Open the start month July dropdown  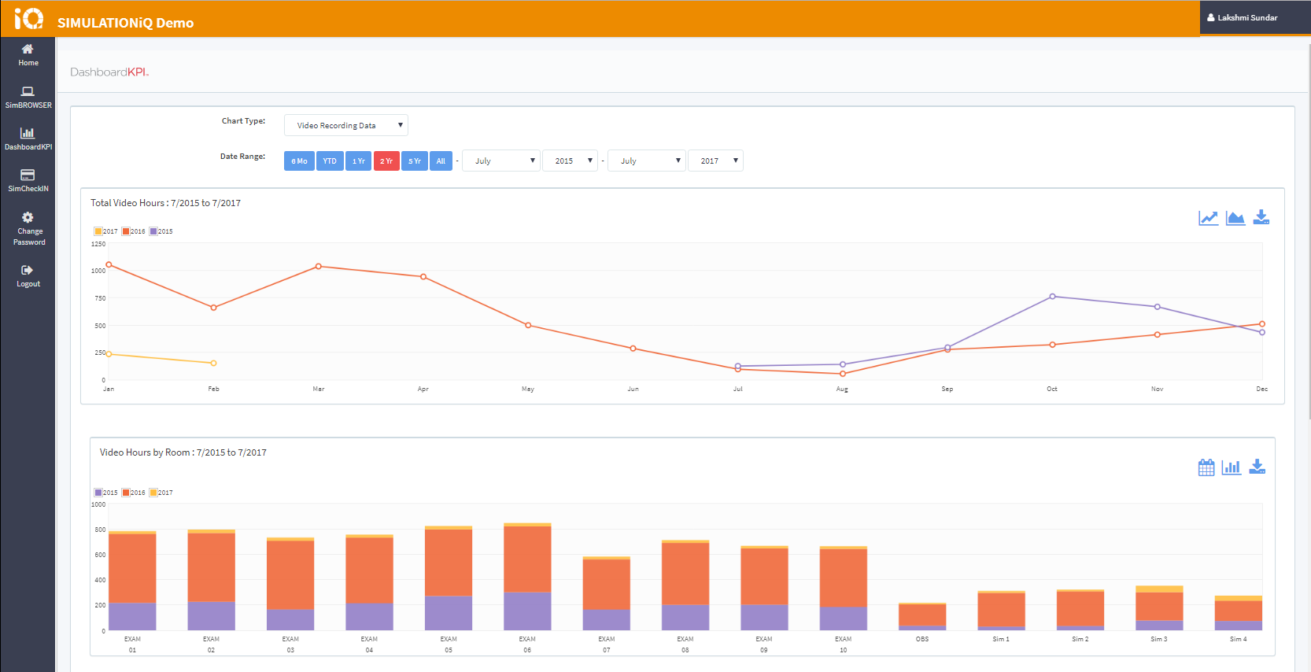click(501, 161)
